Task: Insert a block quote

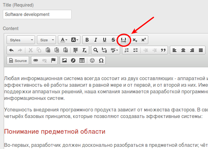Action: coord(163,50)
